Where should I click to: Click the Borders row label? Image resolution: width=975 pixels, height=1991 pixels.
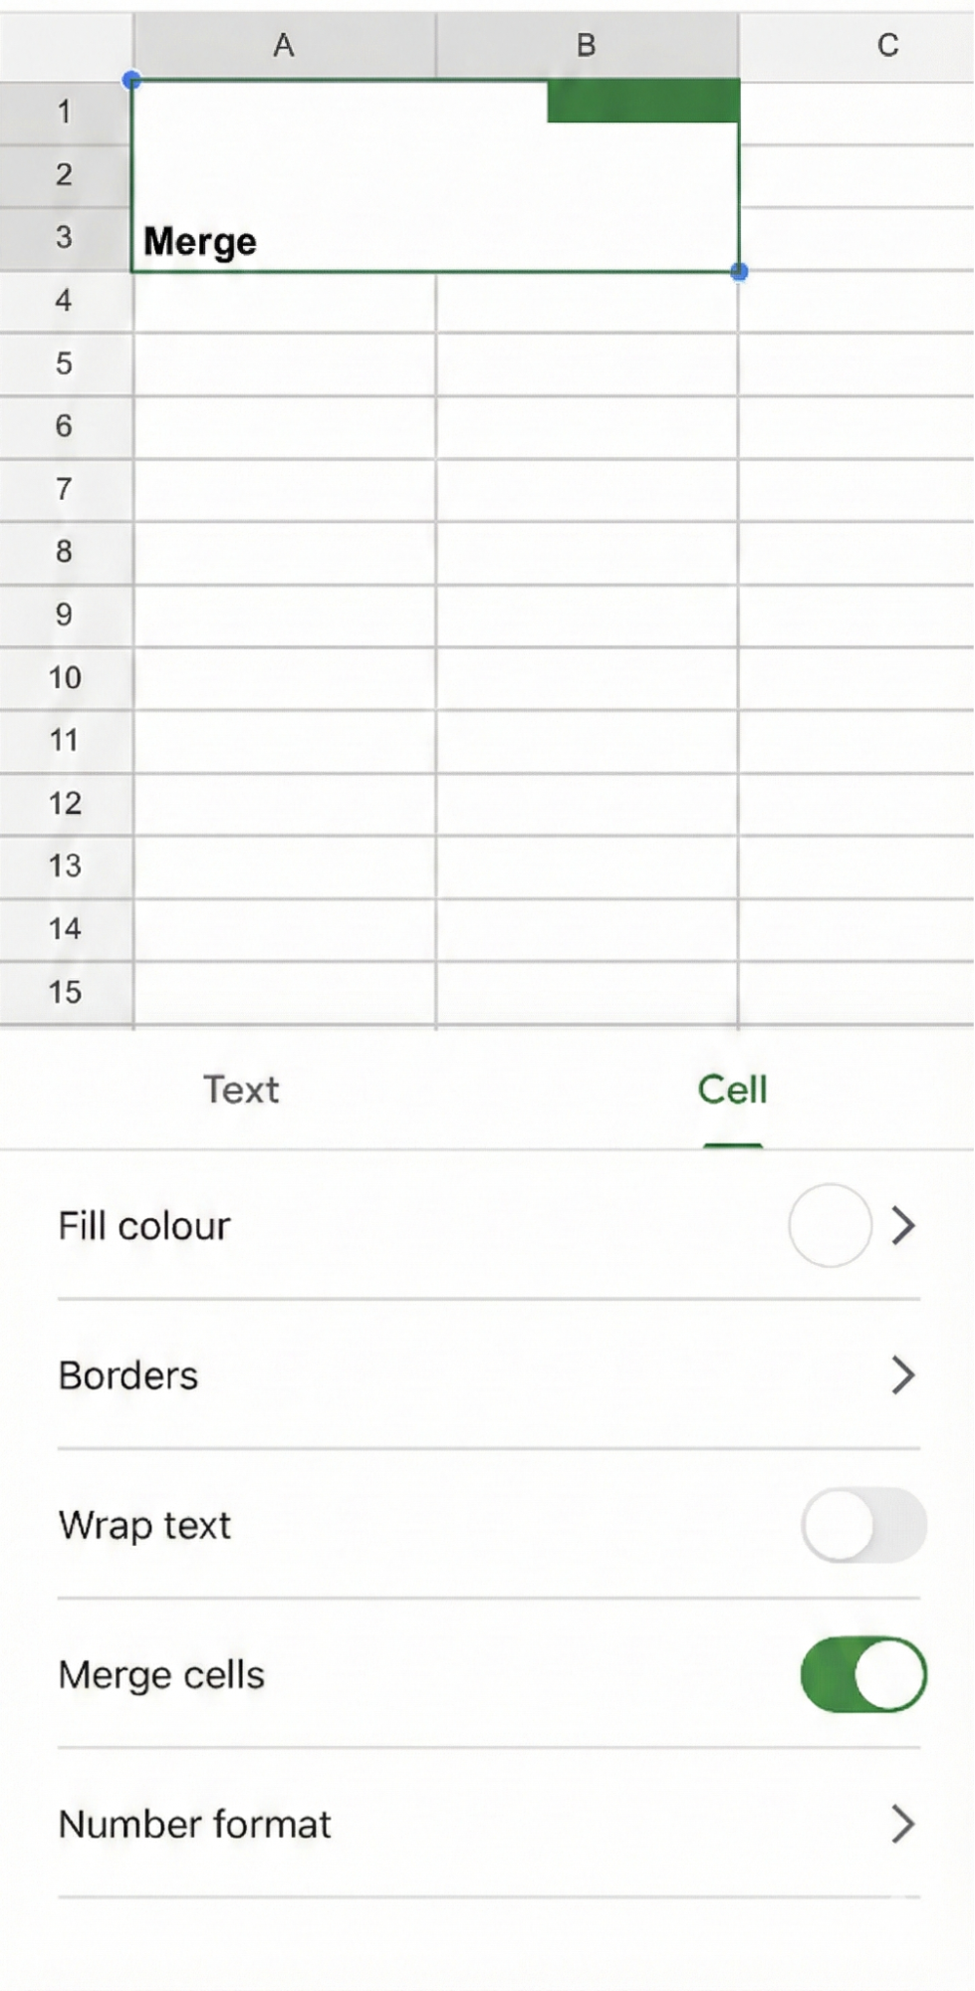[x=127, y=1375]
